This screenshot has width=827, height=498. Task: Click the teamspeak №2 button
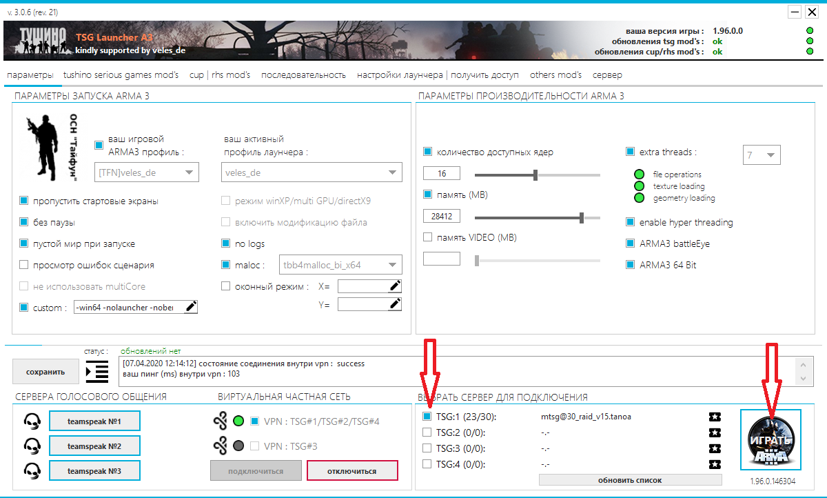tap(94, 446)
